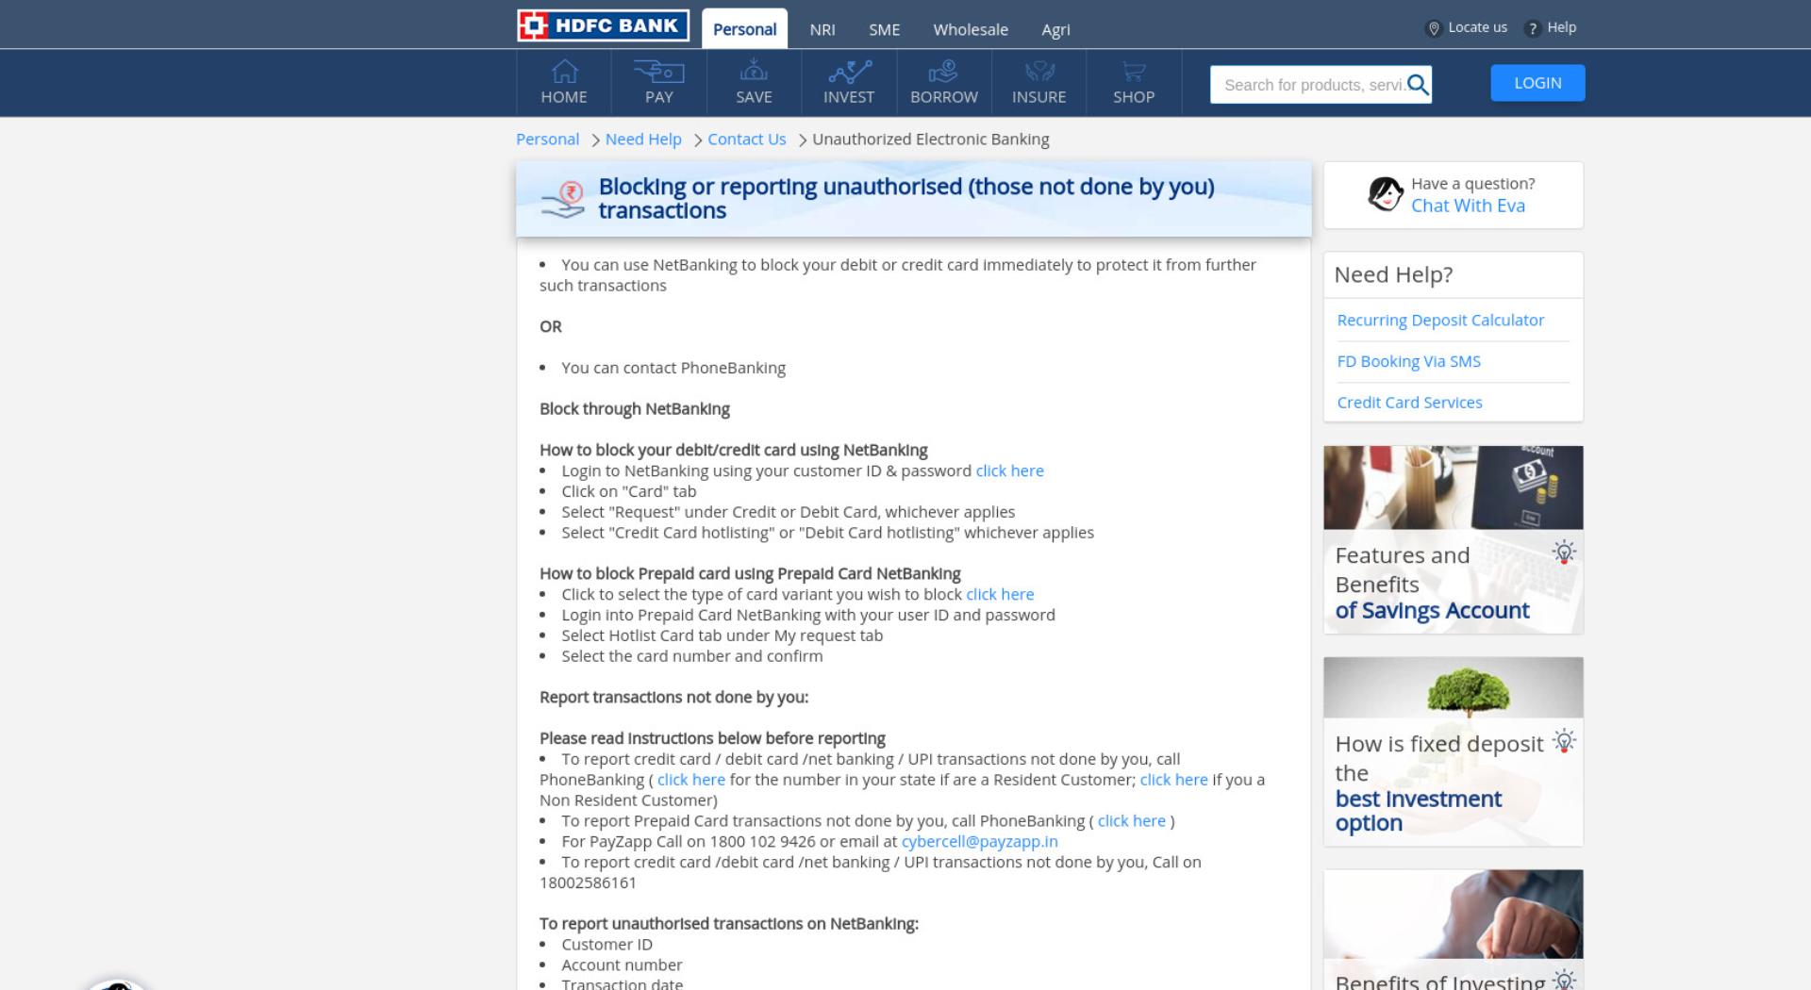The height and width of the screenshot is (990, 1811).
Task: Click 'Unauthorized Electronic Banking' breadcrumb text
Action: 930,140
